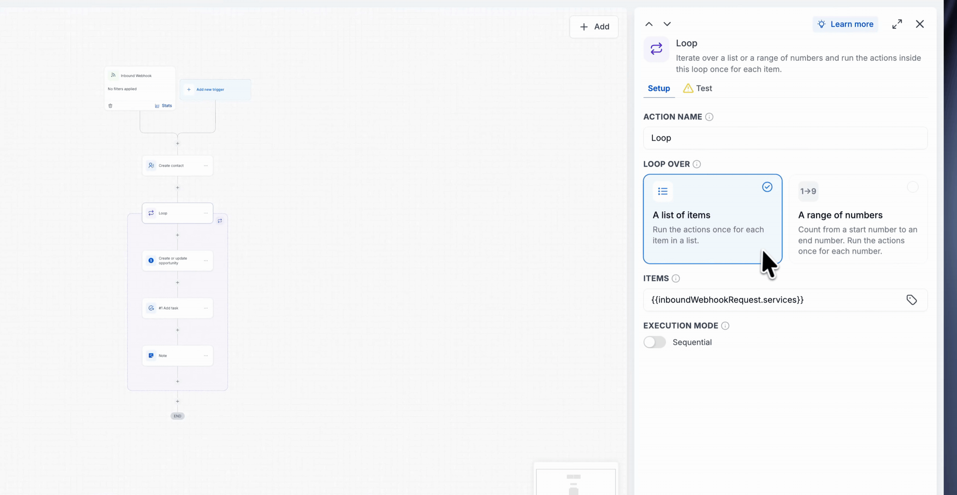Add a step between webhook and Create contact

177,143
